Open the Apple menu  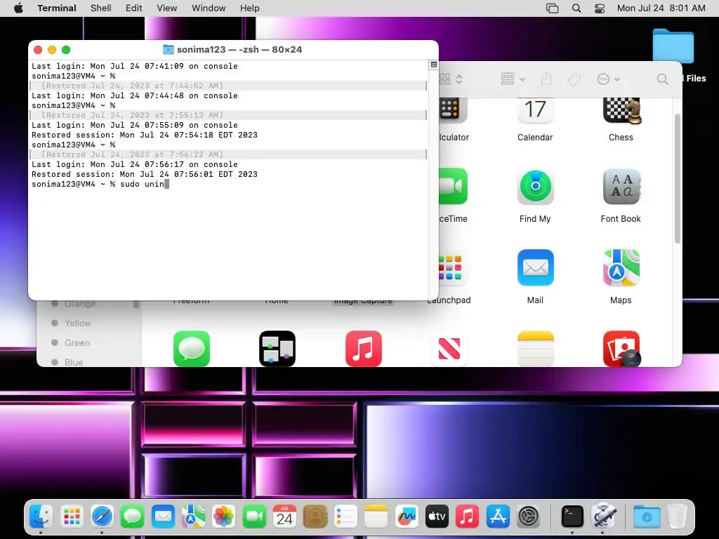point(18,8)
